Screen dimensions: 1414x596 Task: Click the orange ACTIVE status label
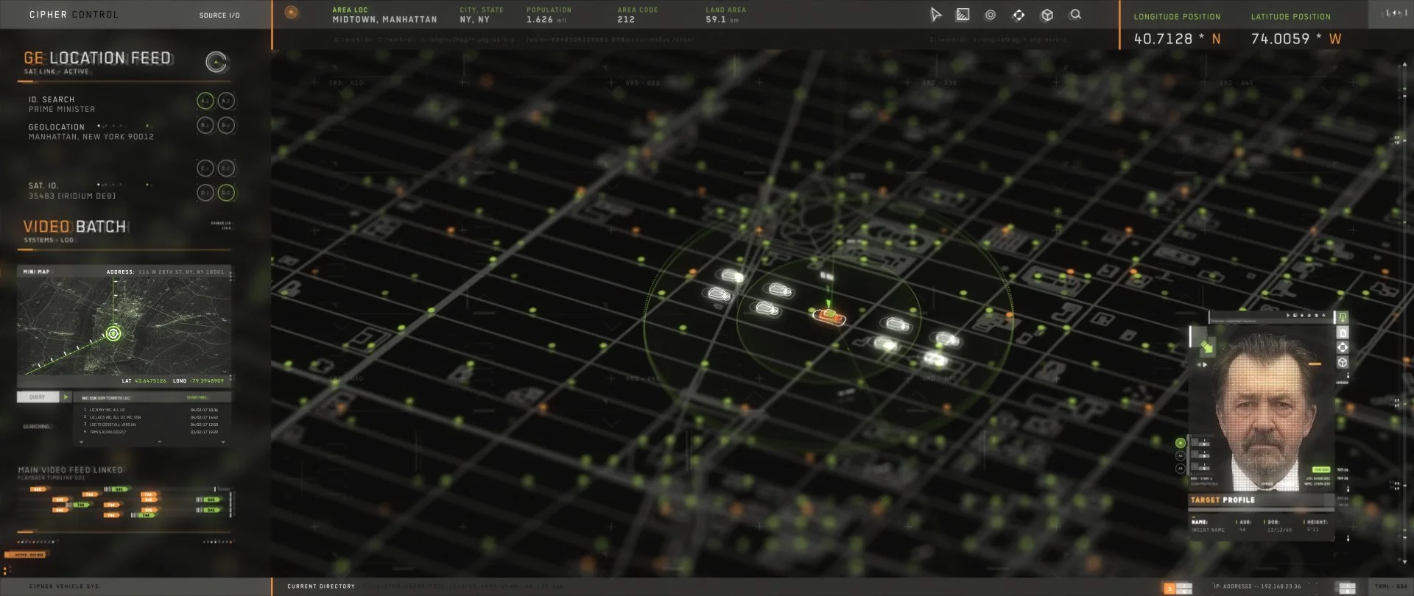(x=27, y=555)
